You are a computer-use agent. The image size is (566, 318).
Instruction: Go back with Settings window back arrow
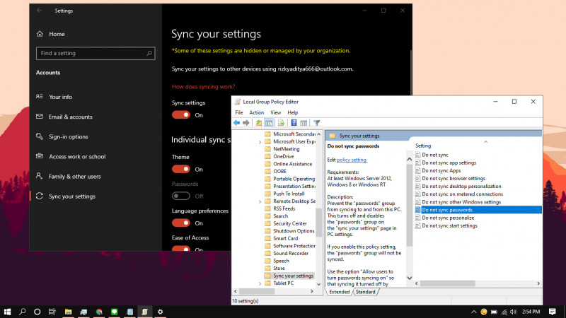[40, 11]
